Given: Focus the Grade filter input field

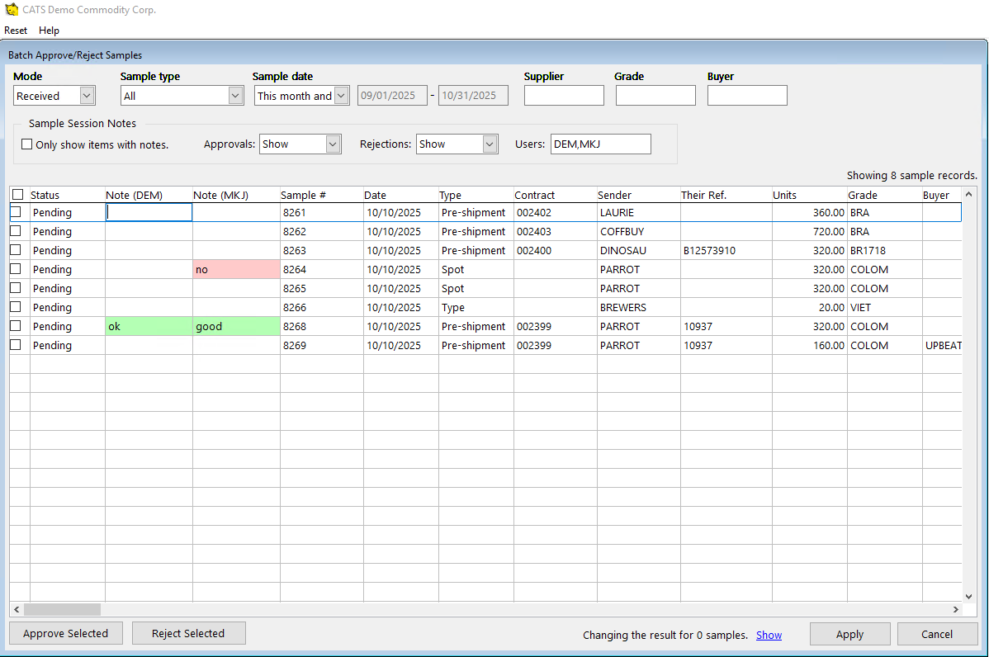Looking at the screenshot, I should 655,96.
